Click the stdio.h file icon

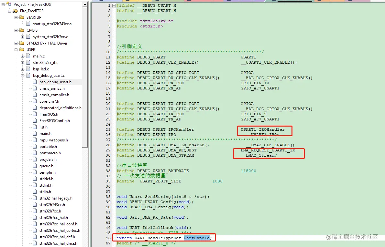pyautogui.click(x=35, y=191)
